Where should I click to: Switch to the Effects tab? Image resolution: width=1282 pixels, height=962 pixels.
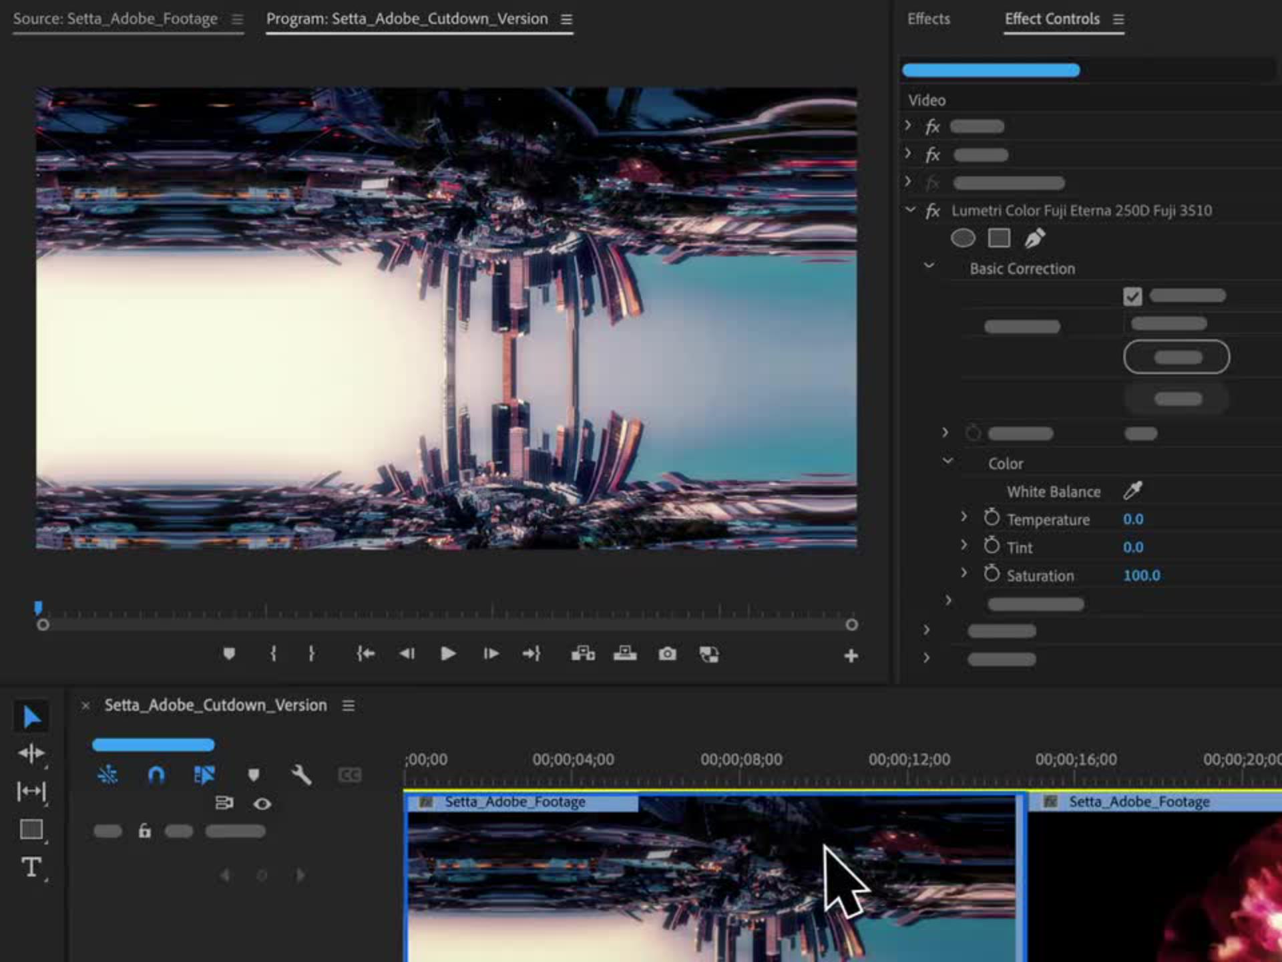928,19
